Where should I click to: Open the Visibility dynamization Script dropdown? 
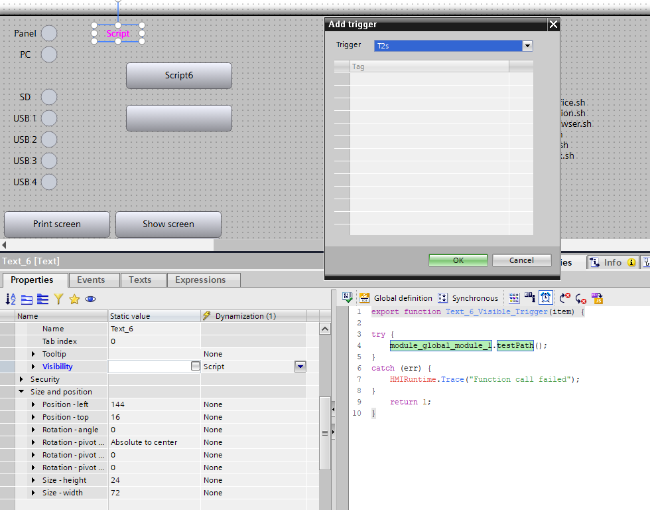click(x=300, y=367)
